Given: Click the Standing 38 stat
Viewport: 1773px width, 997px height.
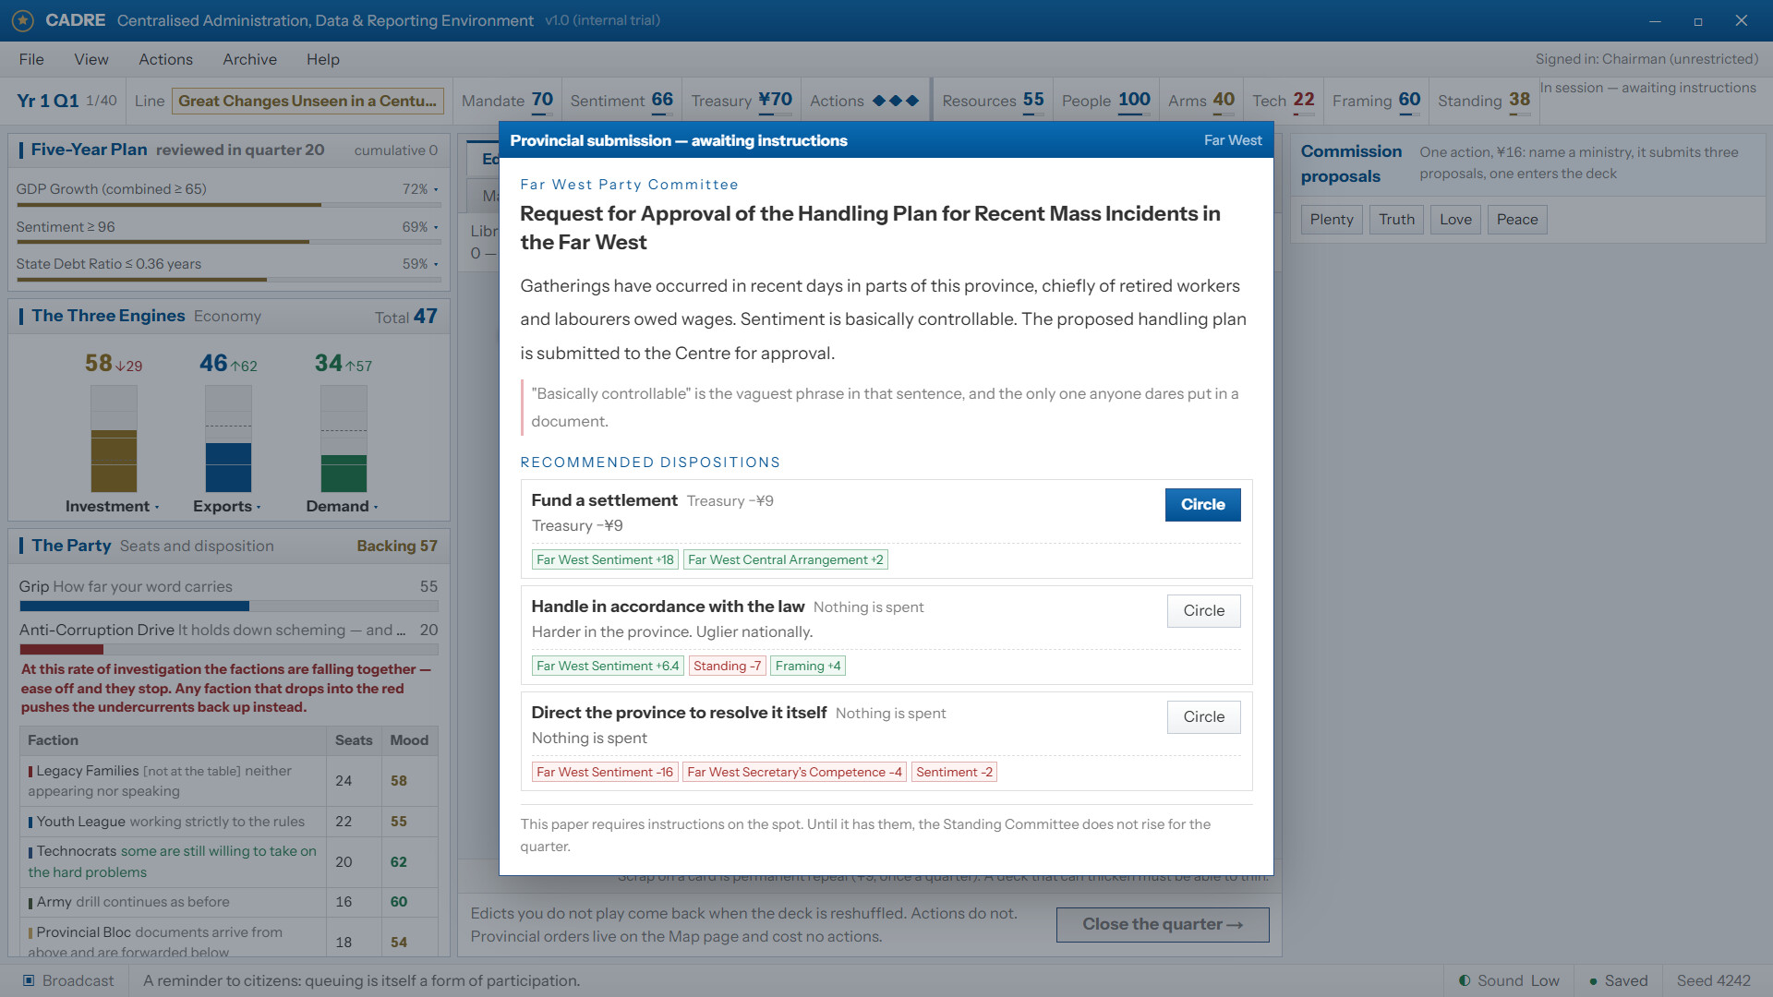Looking at the screenshot, I should pos(1484,101).
